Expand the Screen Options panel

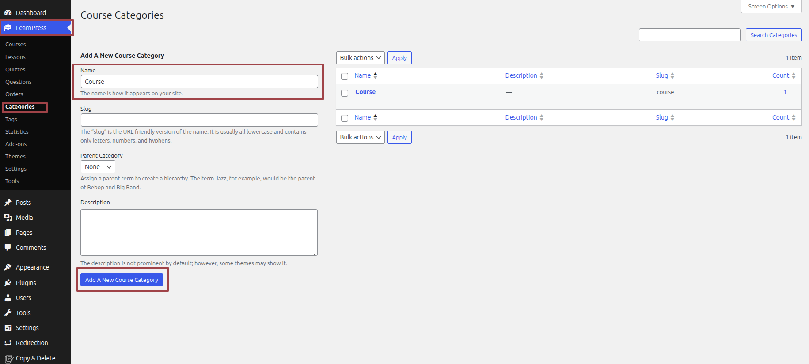click(771, 7)
